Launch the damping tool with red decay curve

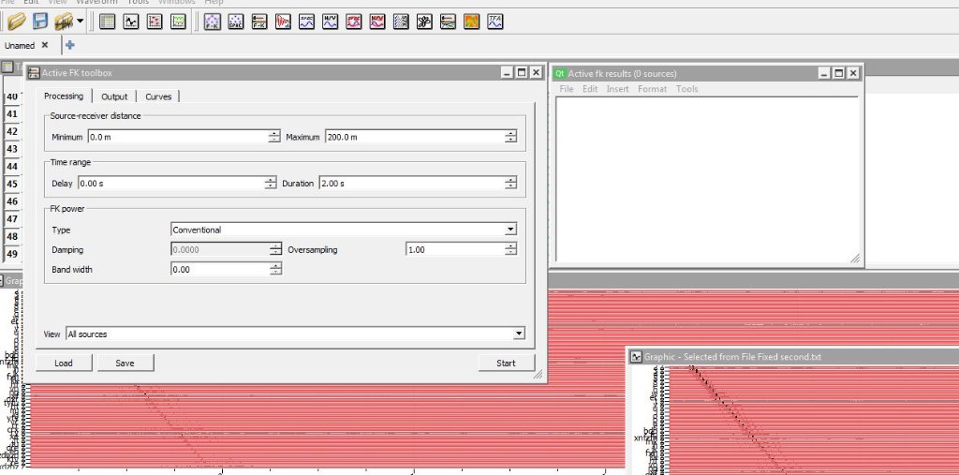283,22
